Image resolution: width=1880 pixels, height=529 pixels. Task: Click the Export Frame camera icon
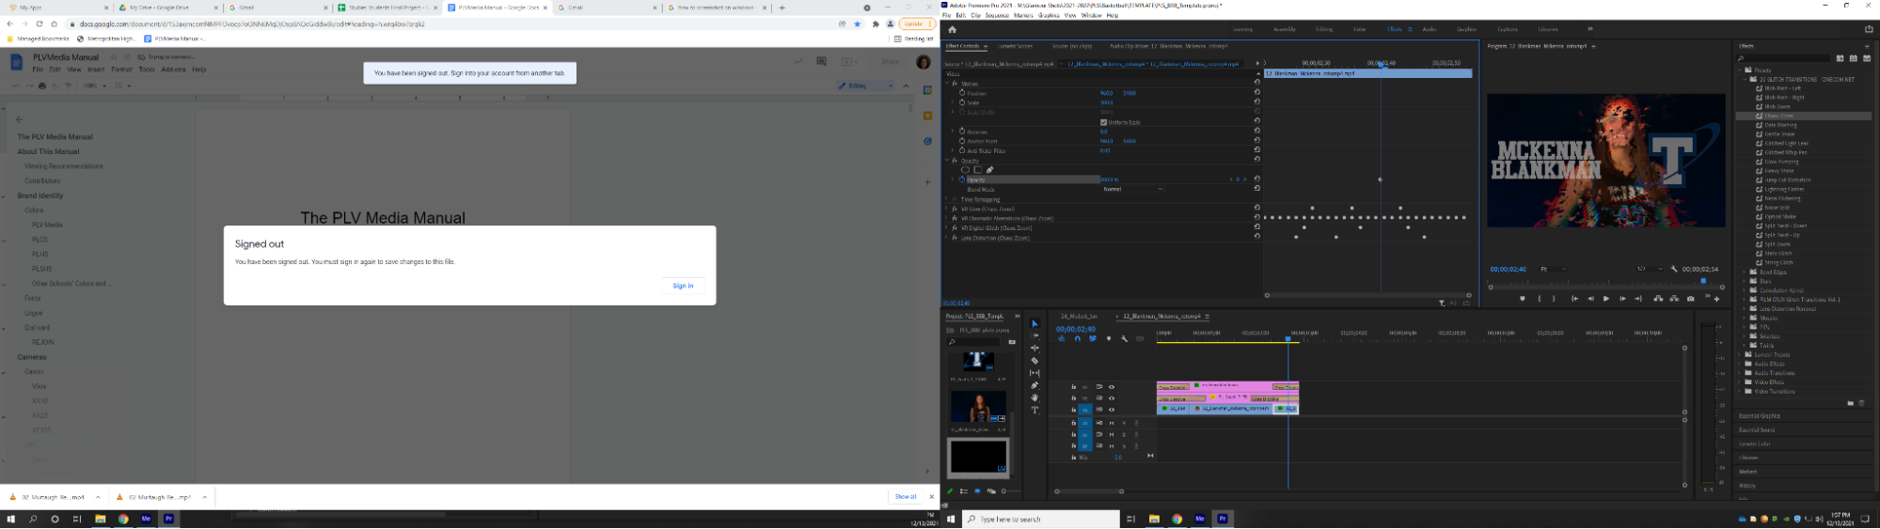1691,299
